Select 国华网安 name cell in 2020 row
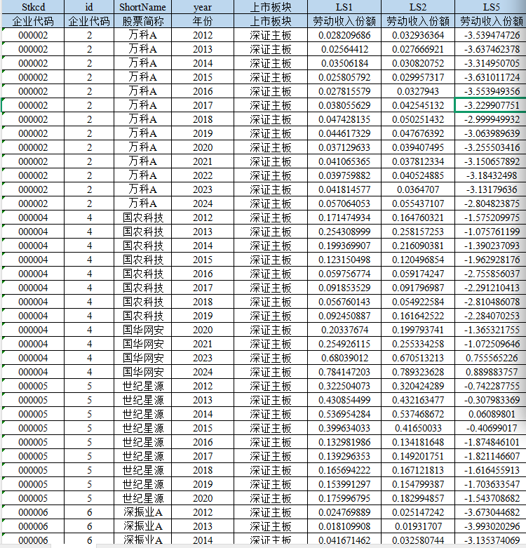The height and width of the screenshot is (548, 526). pos(143,330)
